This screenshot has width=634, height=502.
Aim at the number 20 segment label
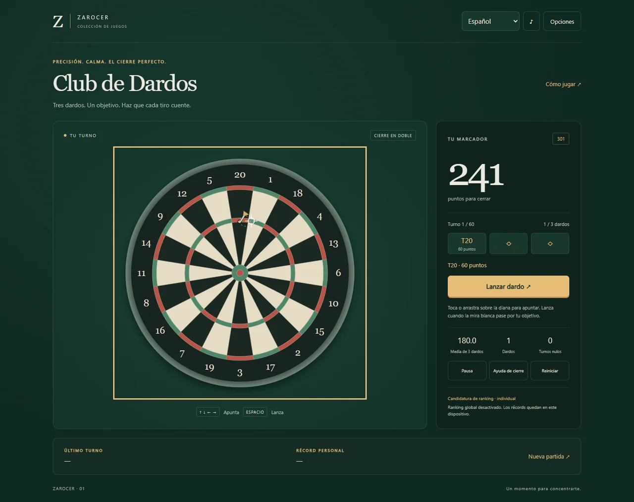240,175
